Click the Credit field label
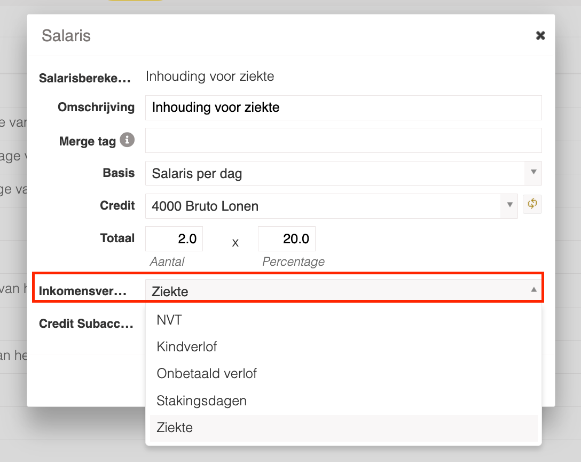Viewport: 581px width, 462px height. pos(117,205)
